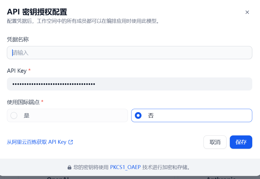Image resolution: width=260 pixels, height=179 pixels.
Task: Click the 保存 button
Action: coord(241,142)
